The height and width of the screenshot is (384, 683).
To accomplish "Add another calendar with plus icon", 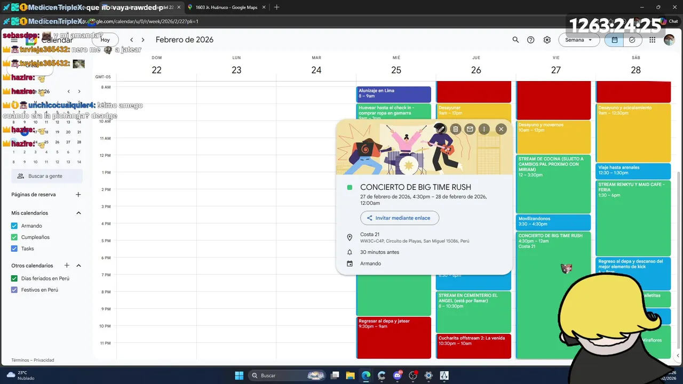I will click(67, 266).
